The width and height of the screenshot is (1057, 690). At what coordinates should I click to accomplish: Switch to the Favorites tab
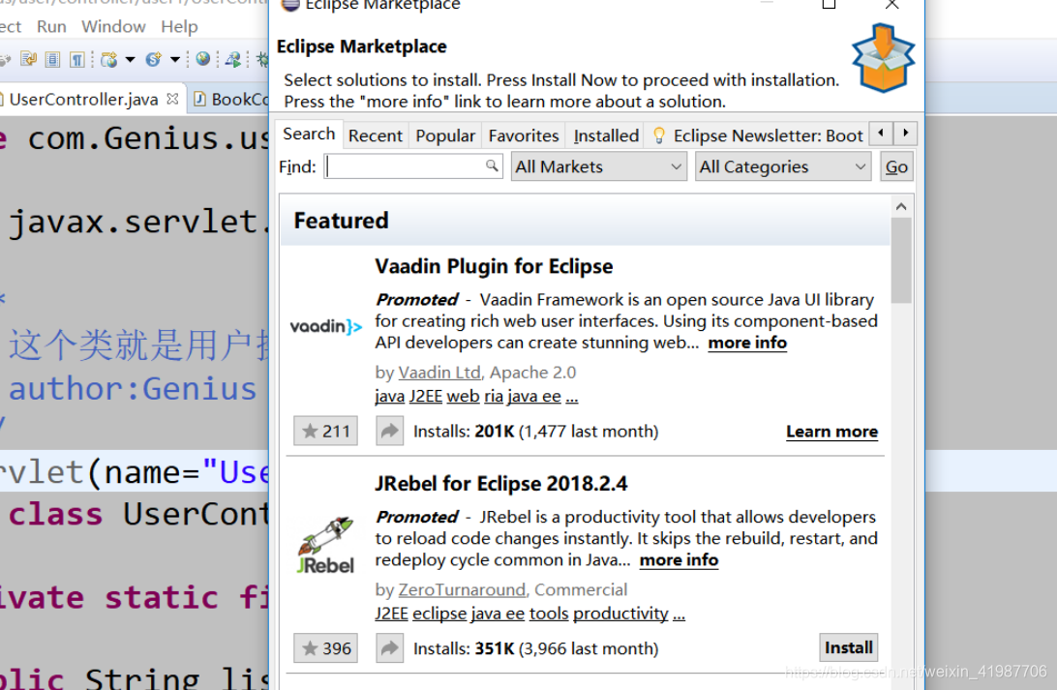[x=524, y=135]
